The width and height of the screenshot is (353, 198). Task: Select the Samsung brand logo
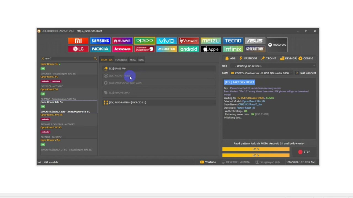point(100,41)
